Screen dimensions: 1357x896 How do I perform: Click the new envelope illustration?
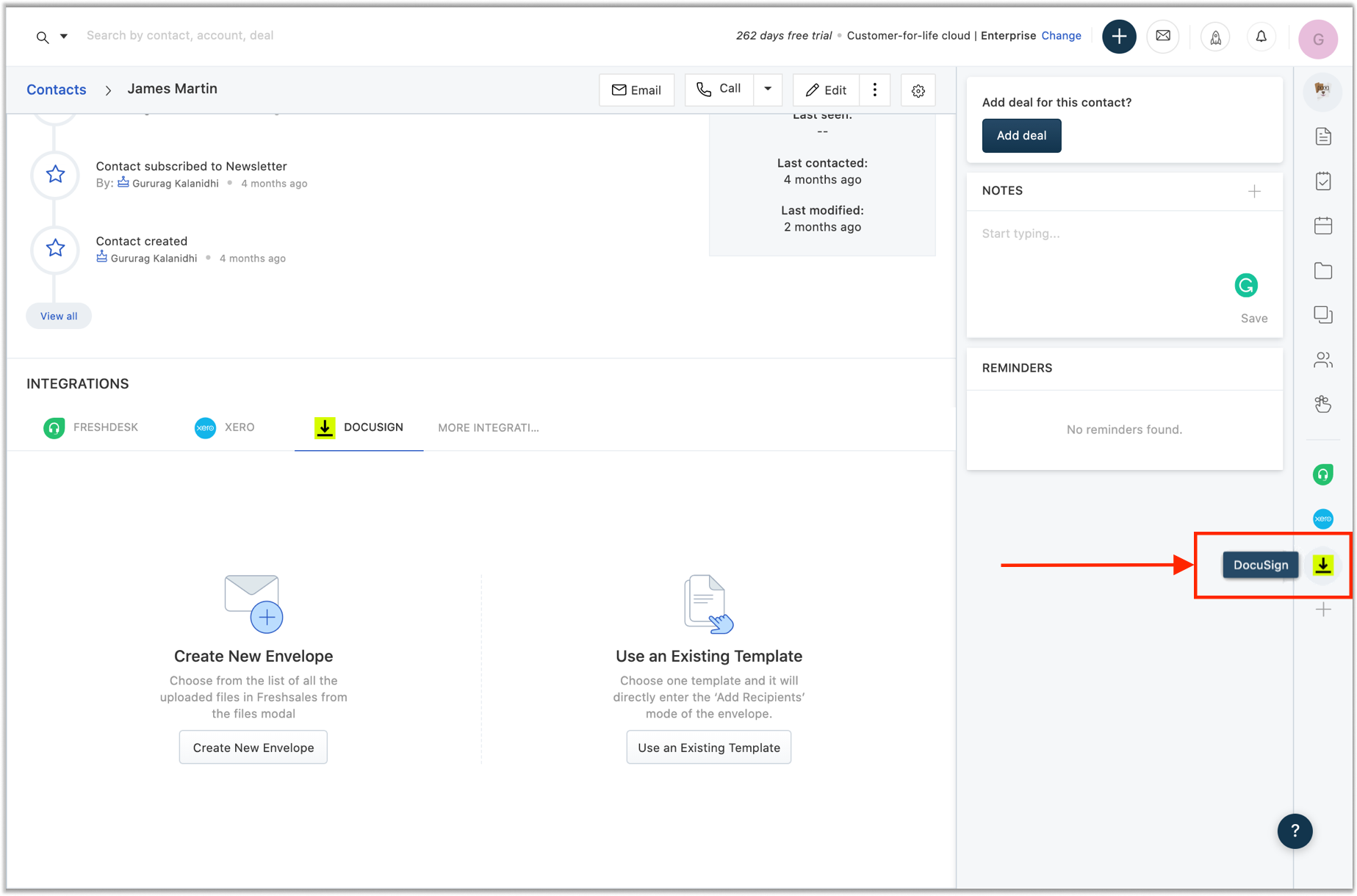point(253,603)
